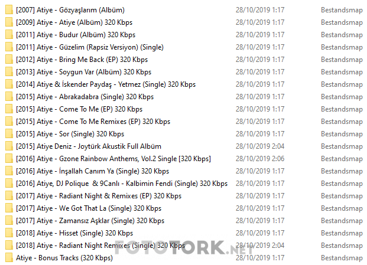Click folder icon of Gözyaşlarım album row
The image size is (367, 265).
pyautogui.click(x=9, y=10)
